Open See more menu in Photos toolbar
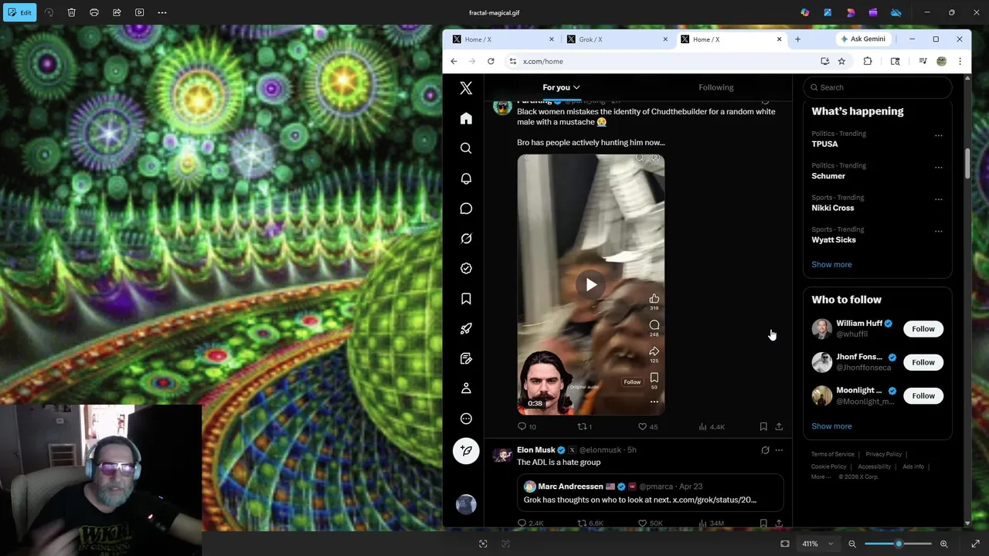This screenshot has width=989, height=556. 162,12
